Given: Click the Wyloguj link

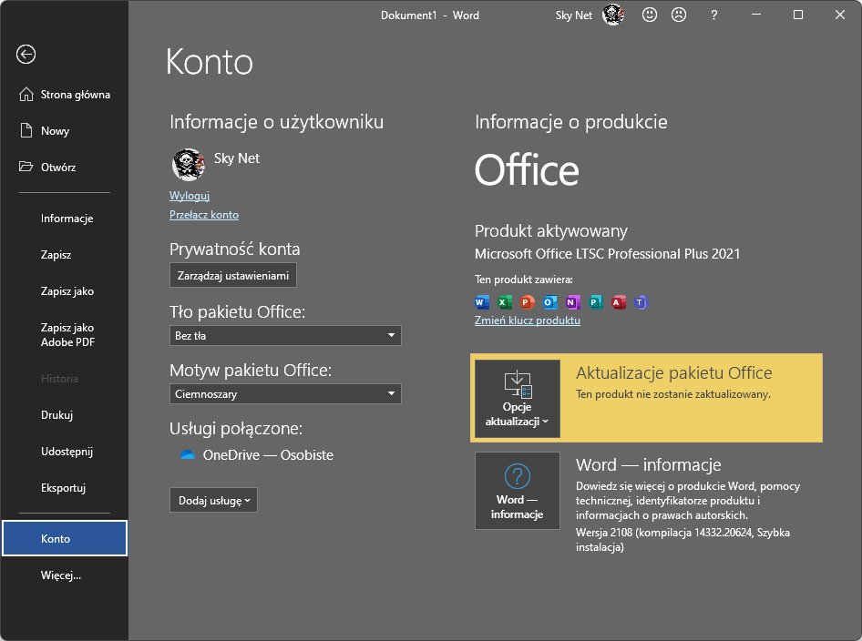Looking at the screenshot, I should (190, 196).
